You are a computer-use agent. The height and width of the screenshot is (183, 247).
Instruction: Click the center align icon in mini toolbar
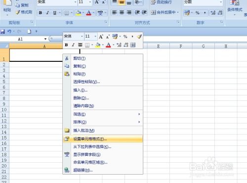[x=80, y=45]
